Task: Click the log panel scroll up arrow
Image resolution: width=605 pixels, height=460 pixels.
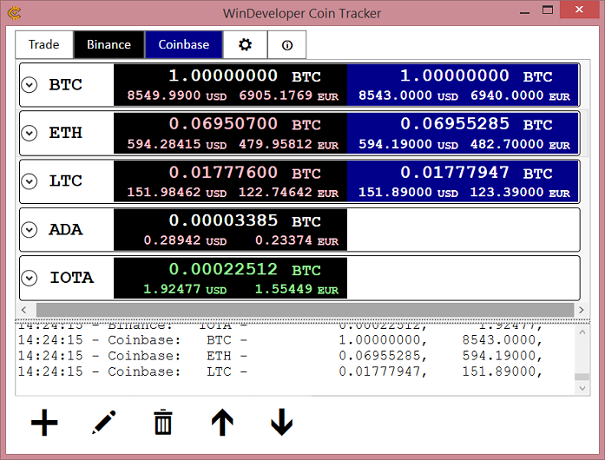Action: (x=582, y=332)
